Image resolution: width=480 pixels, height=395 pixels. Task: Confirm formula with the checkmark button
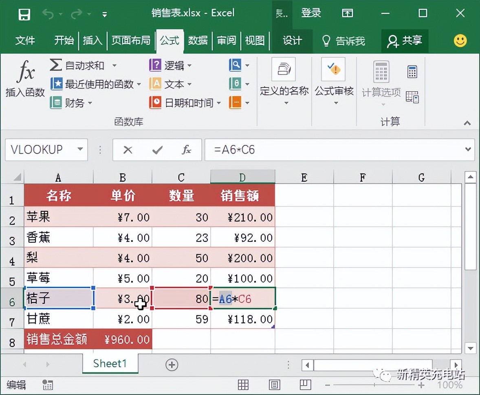click(x=157, y=149)
